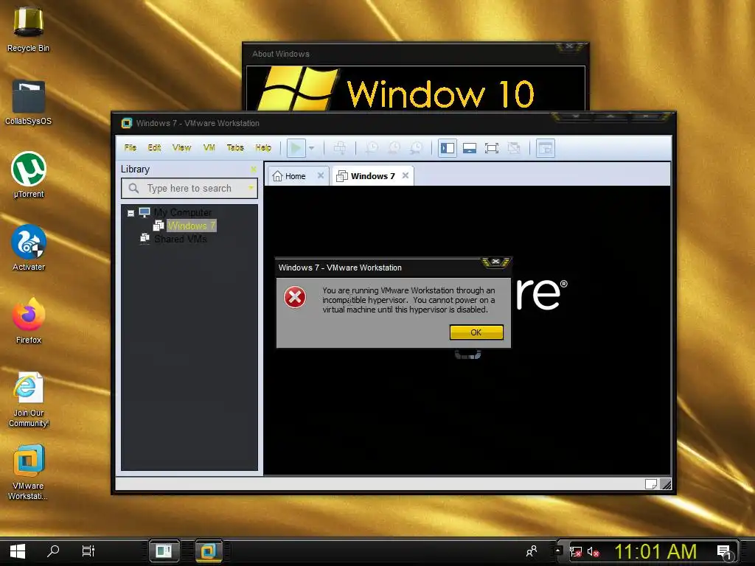This screenshot has height=566, width=755.
Task: Click the Take Snapshot toolbar icon
Action: point(372,147)
